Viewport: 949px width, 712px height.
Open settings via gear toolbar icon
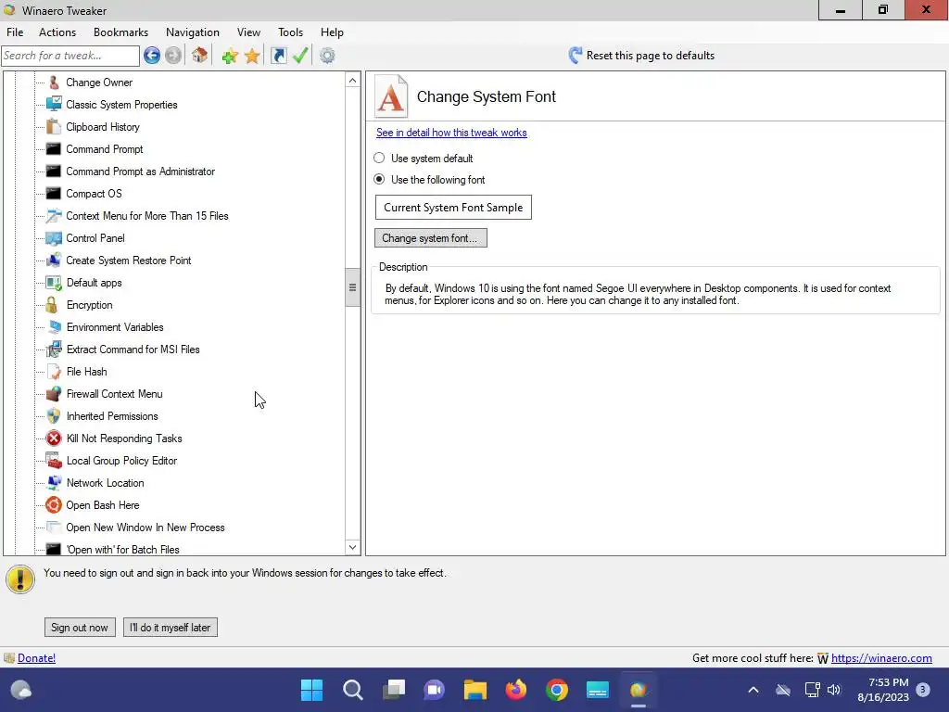click(327, 56)
